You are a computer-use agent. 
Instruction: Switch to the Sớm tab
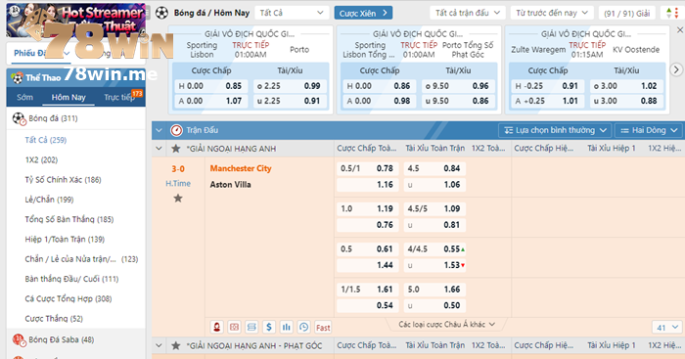(x=24, y=97)
